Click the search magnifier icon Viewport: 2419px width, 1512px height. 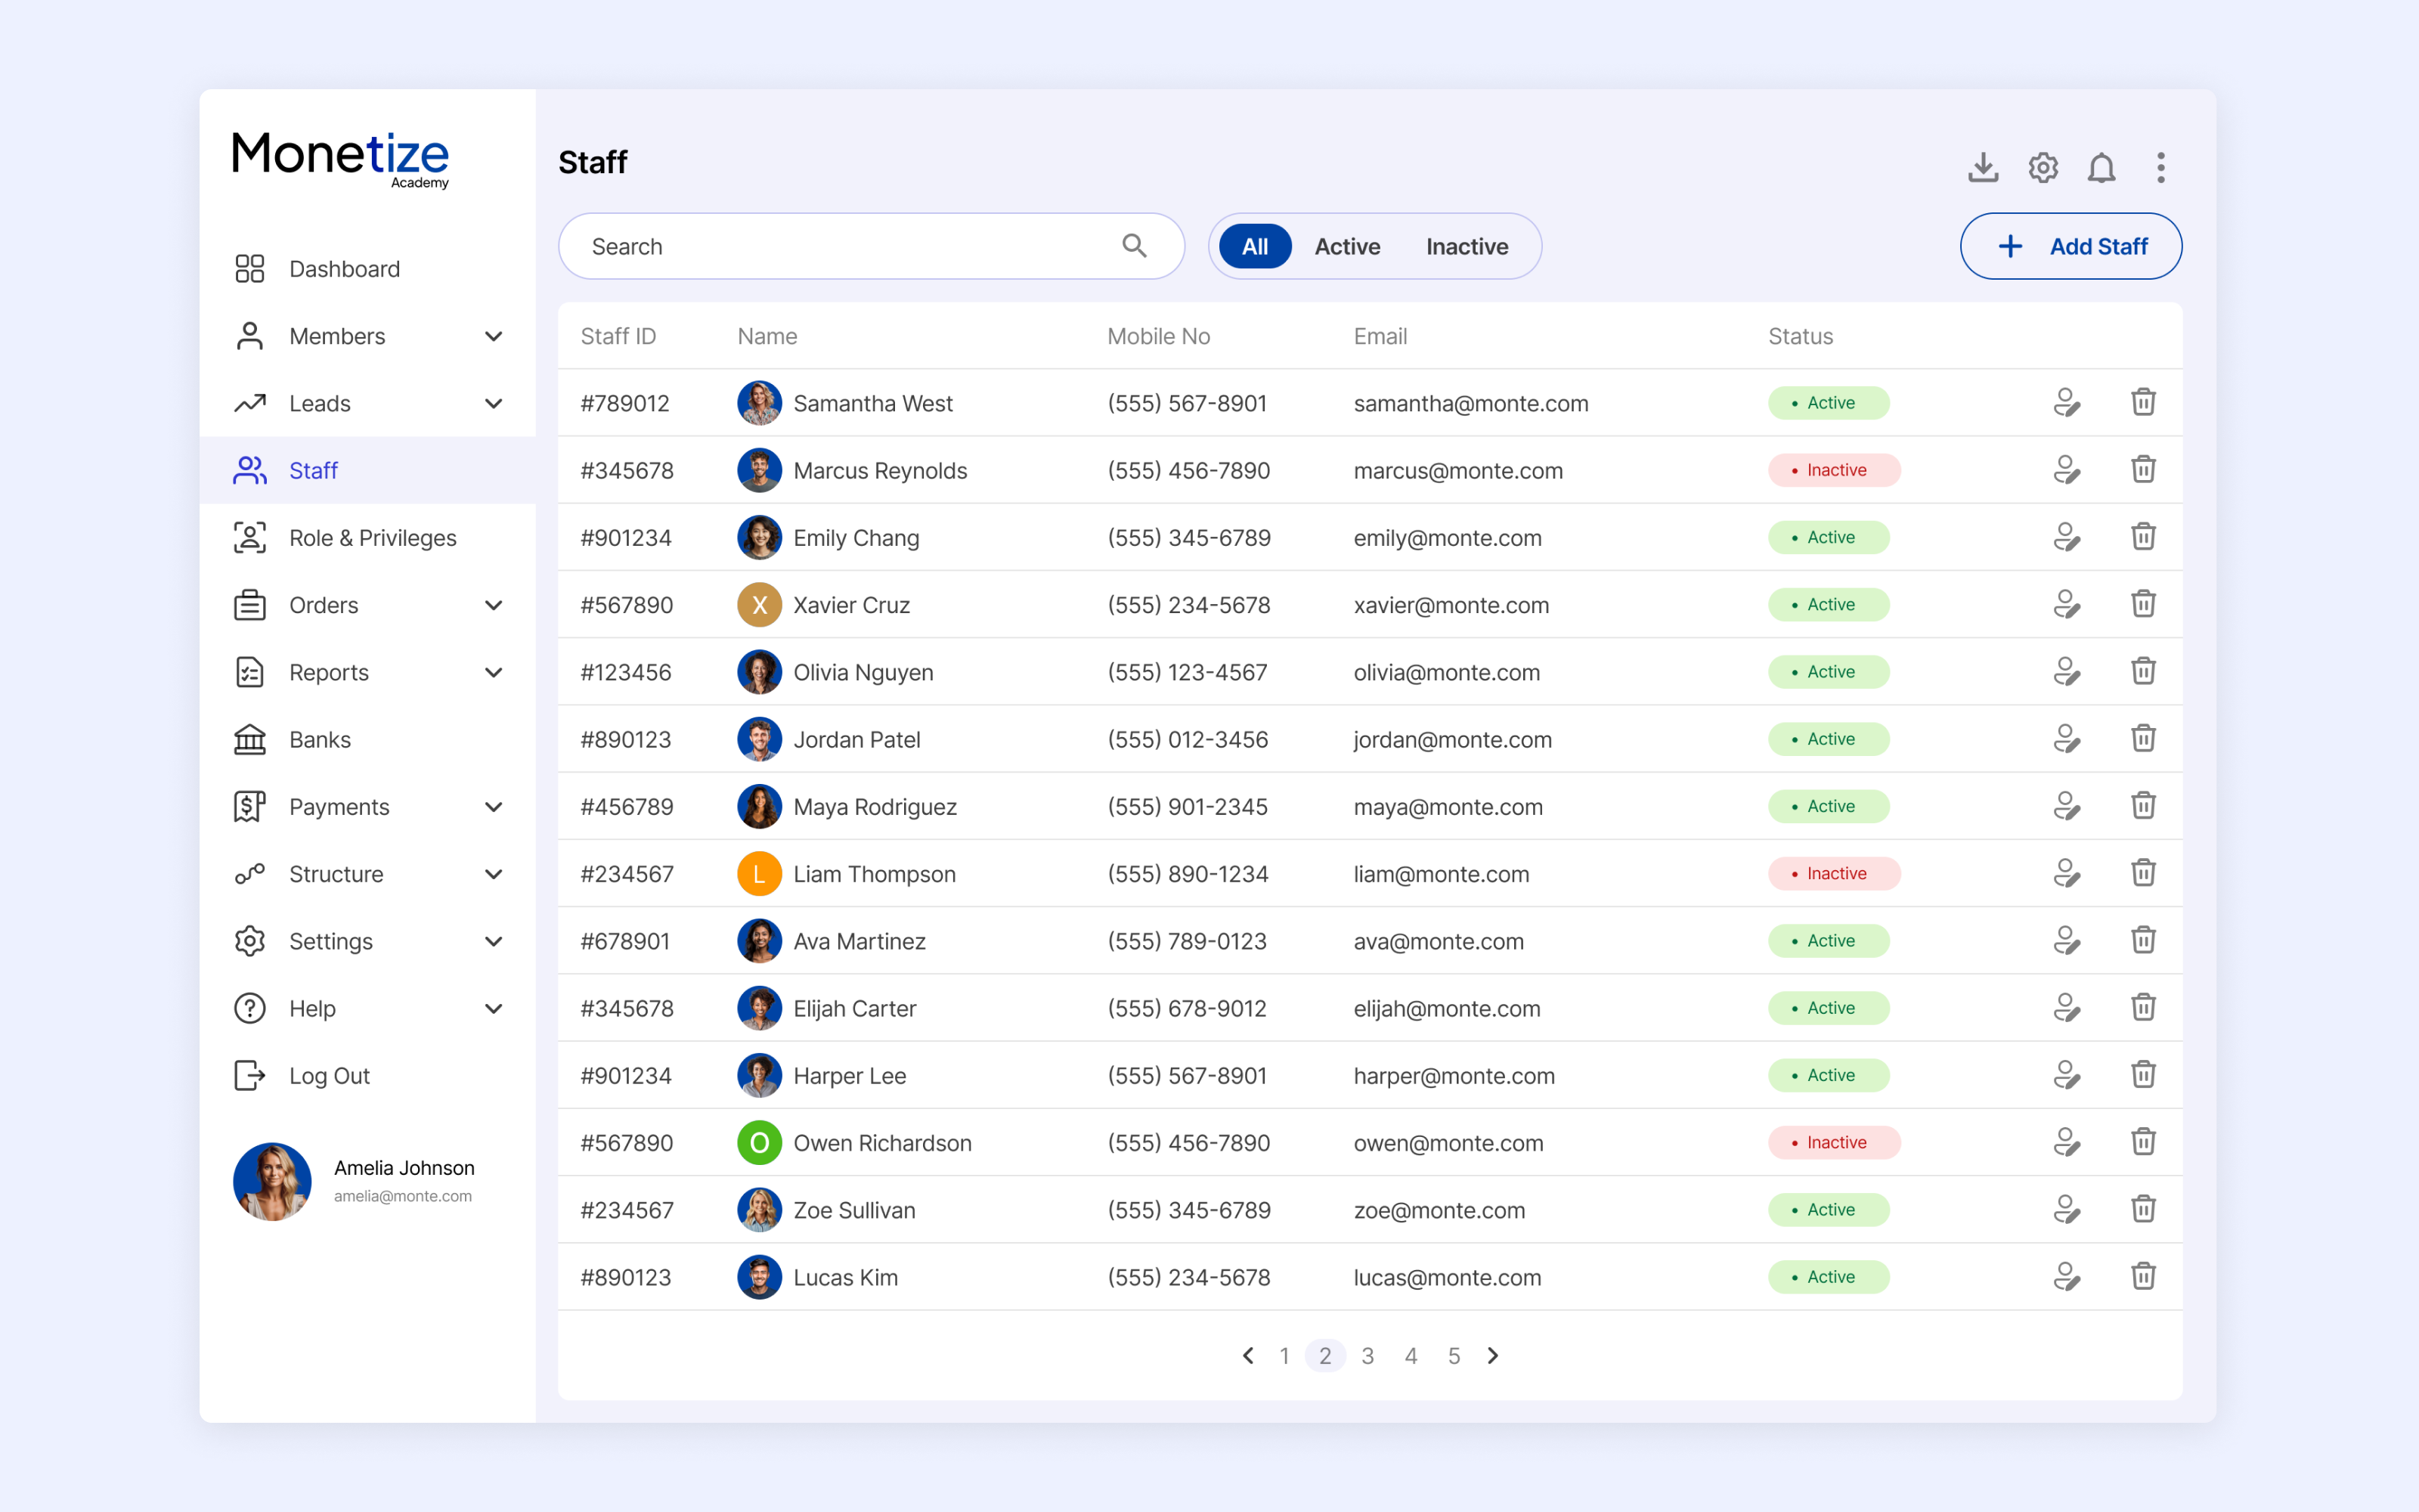tap(1134, 246)
